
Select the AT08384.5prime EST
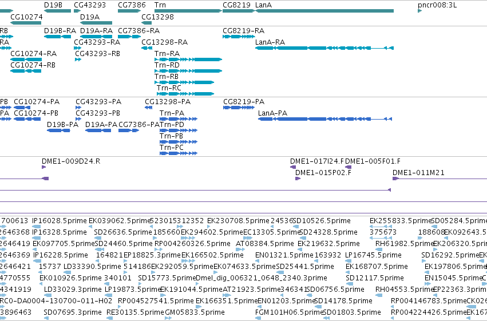coord(240,249)
